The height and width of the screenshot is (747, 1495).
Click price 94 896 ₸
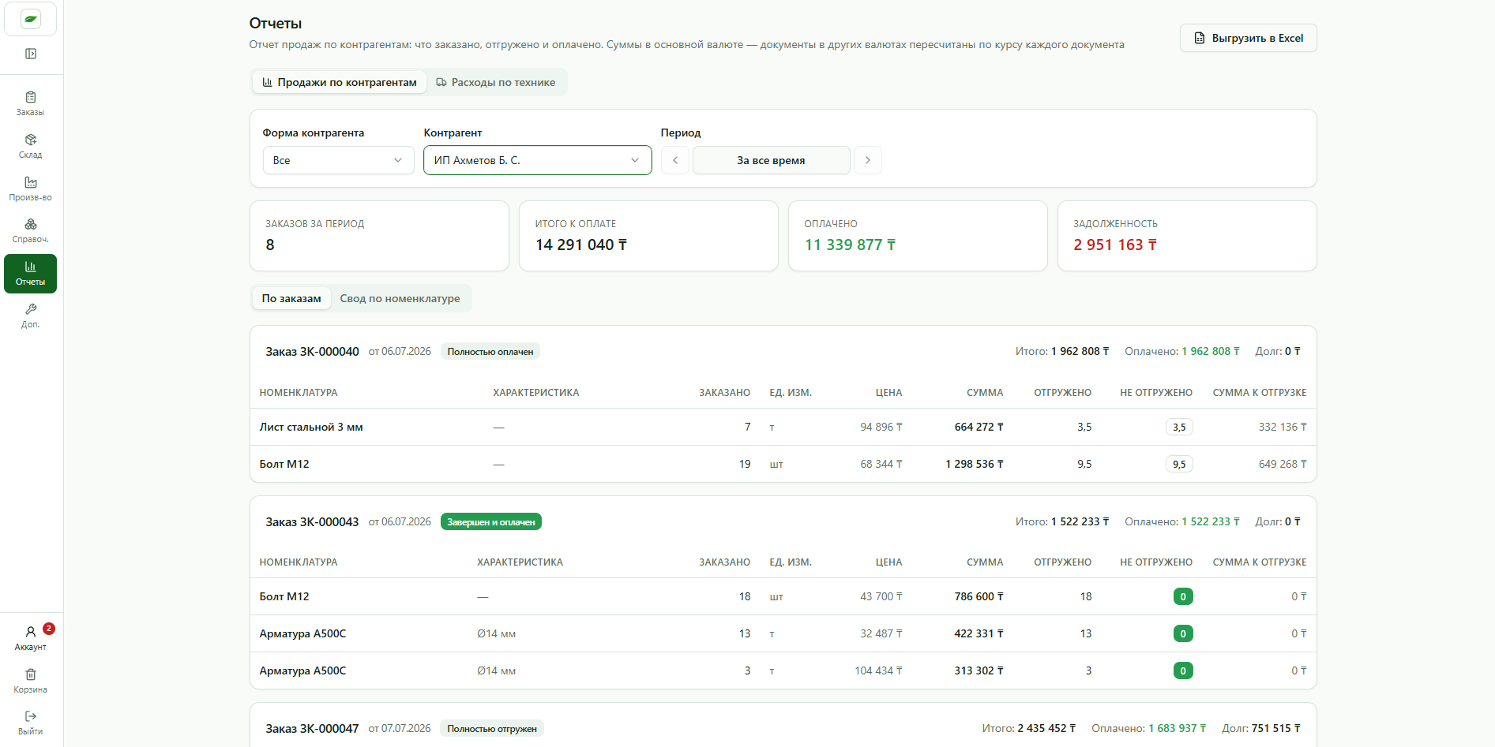tap(881, 427)
